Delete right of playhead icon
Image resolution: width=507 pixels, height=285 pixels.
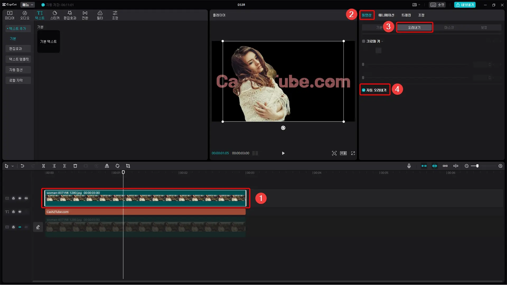tap(65, 166)
